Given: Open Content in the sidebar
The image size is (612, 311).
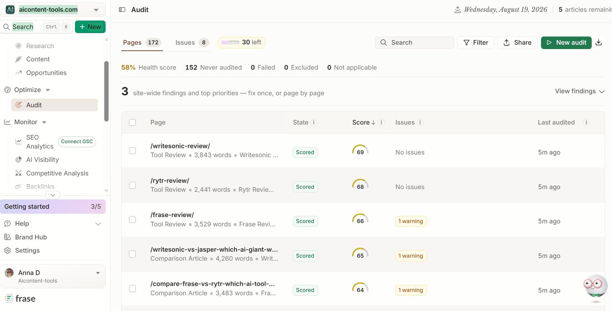Looking at the screenshot, I should coord(38,59).
